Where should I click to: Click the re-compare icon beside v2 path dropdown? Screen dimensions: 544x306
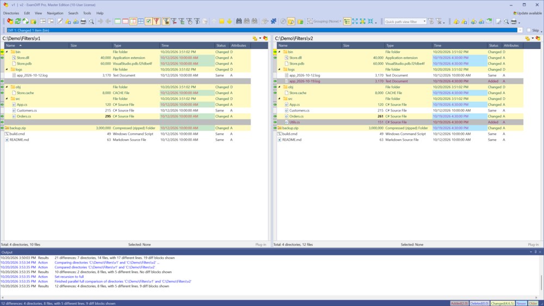(x=538, y=38)
